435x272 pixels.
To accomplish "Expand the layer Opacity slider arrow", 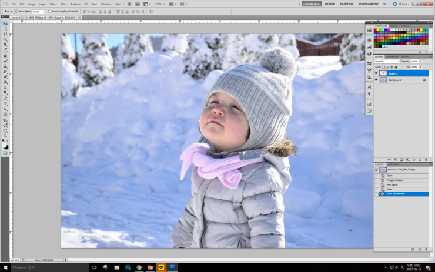I will (x=421, y=61).
